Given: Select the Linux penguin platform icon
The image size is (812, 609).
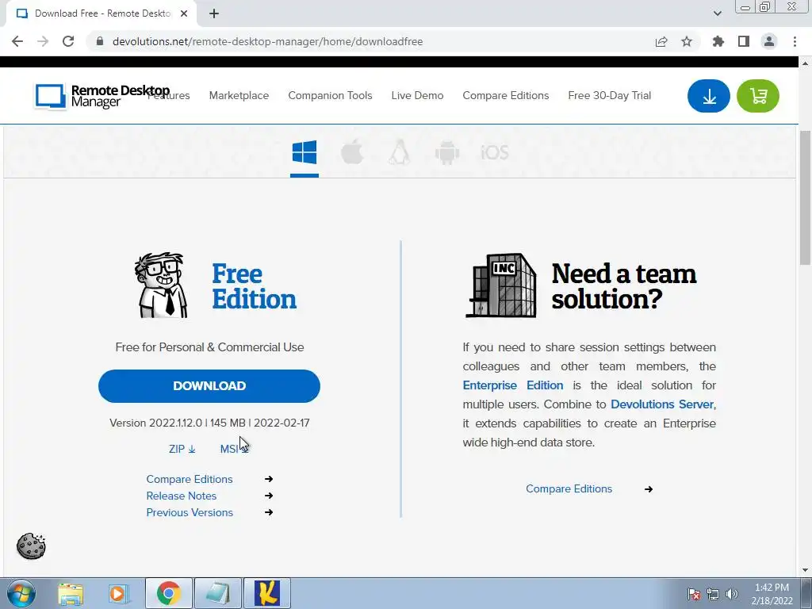Looking at the screenshot, I should (400, 152).
